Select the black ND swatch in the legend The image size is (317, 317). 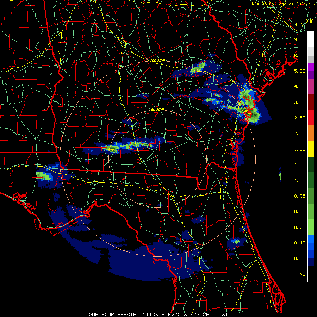311,274
